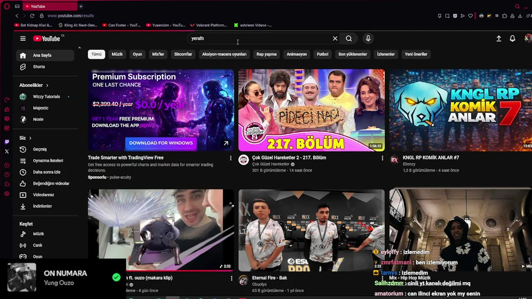Open Kling AI bookmark
Screen dimensions: 532x299
[78, 25]
